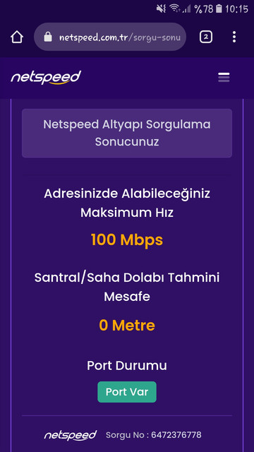Tap the Netspeed Altyapı Sorgulama Sonucunuz banner
Image resolution: width=254 pixels, height=452 pixels.
pos(127,133)
